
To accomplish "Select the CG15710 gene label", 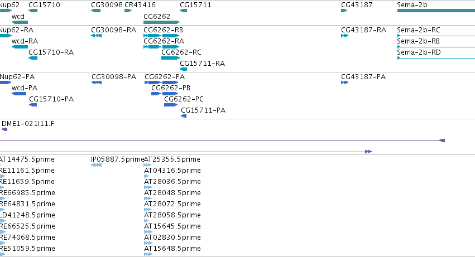I will (x=44, y=5).
